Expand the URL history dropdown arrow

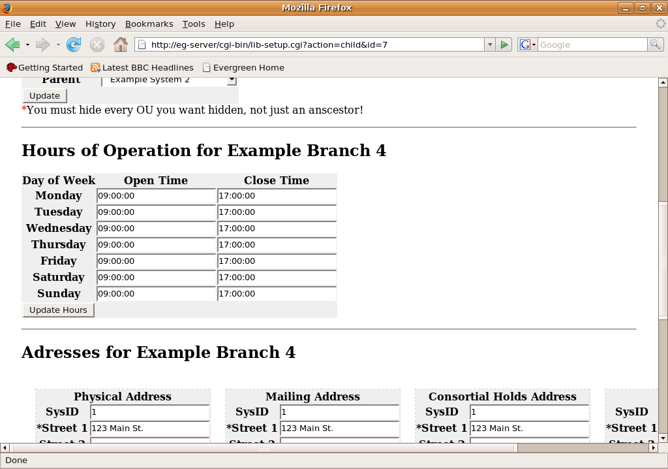pos(489,44)
